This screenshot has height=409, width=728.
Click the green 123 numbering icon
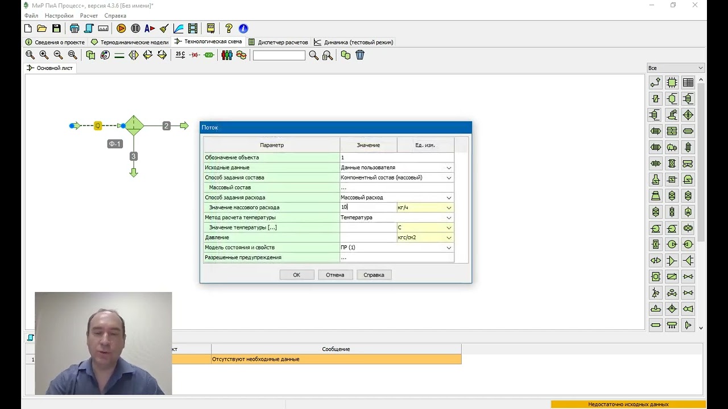[x=209, y=55]
